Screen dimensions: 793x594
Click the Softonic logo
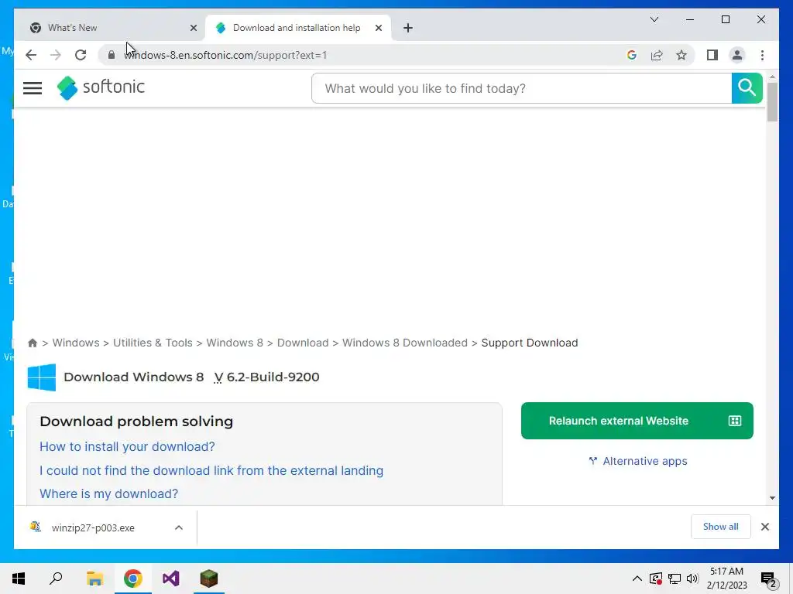click(101, 87)
